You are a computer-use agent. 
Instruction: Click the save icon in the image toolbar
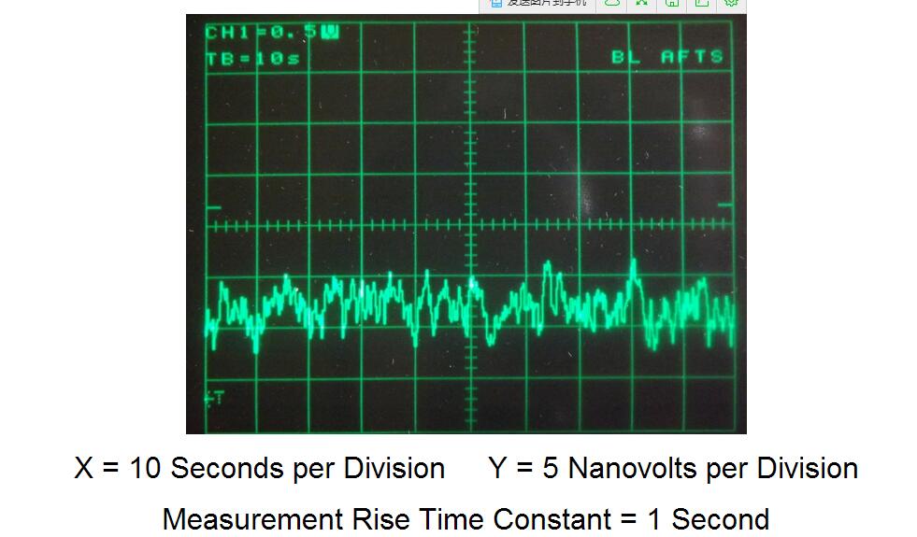(671, 4)
